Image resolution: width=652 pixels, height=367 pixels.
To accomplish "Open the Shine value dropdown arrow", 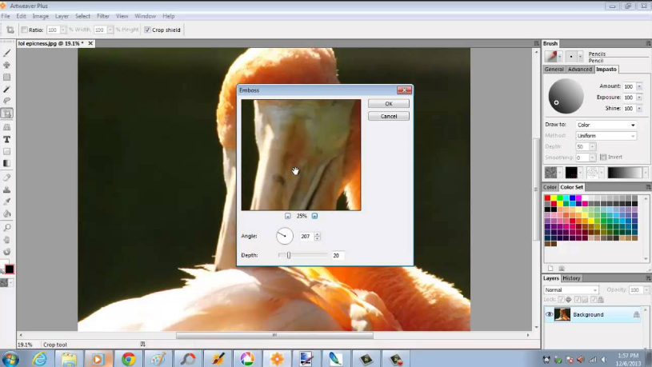I will [x=639, y=108].
